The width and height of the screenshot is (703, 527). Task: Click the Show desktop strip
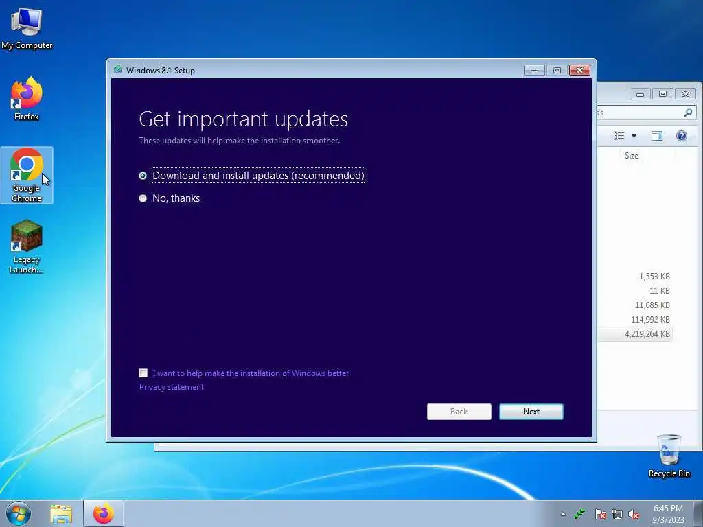698,514
